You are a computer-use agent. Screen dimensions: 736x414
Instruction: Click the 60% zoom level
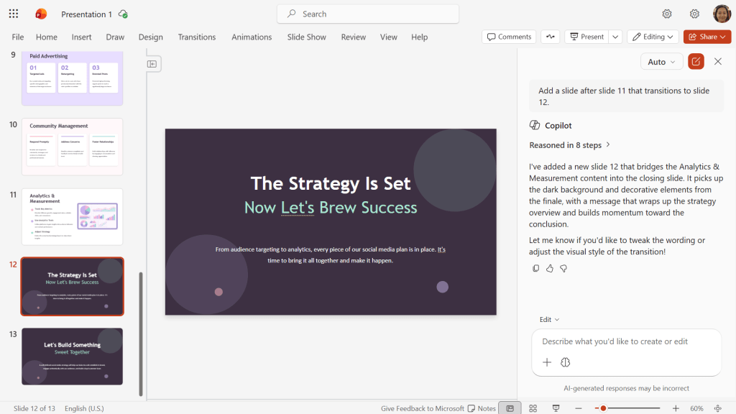click(x=696, y=408)
